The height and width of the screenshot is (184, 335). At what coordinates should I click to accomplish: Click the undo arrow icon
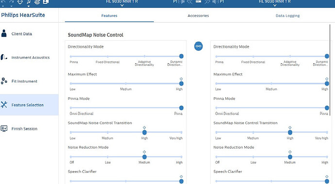pos(3,2)
